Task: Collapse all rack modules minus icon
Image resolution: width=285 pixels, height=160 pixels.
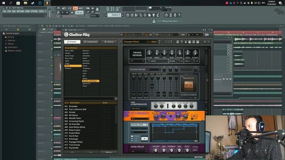Action: coord(209,42)
